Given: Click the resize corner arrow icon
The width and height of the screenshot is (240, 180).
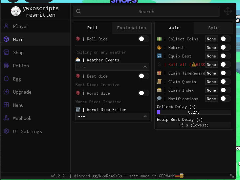Looking at the screenshot, I should [x=232, y=176].
